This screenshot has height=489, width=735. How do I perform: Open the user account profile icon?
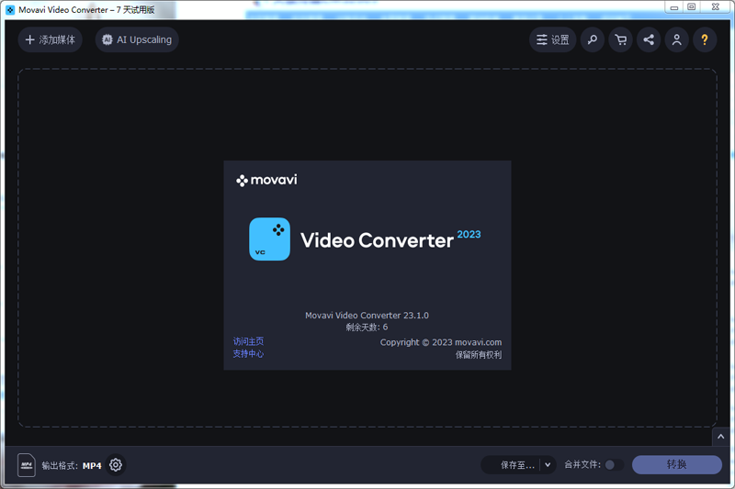point(676,39)
